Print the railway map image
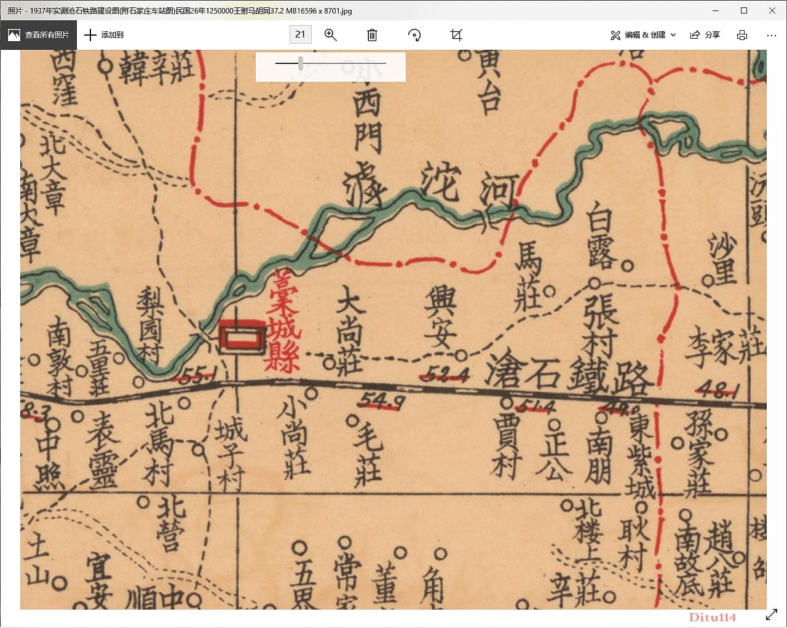 (742, 35)
